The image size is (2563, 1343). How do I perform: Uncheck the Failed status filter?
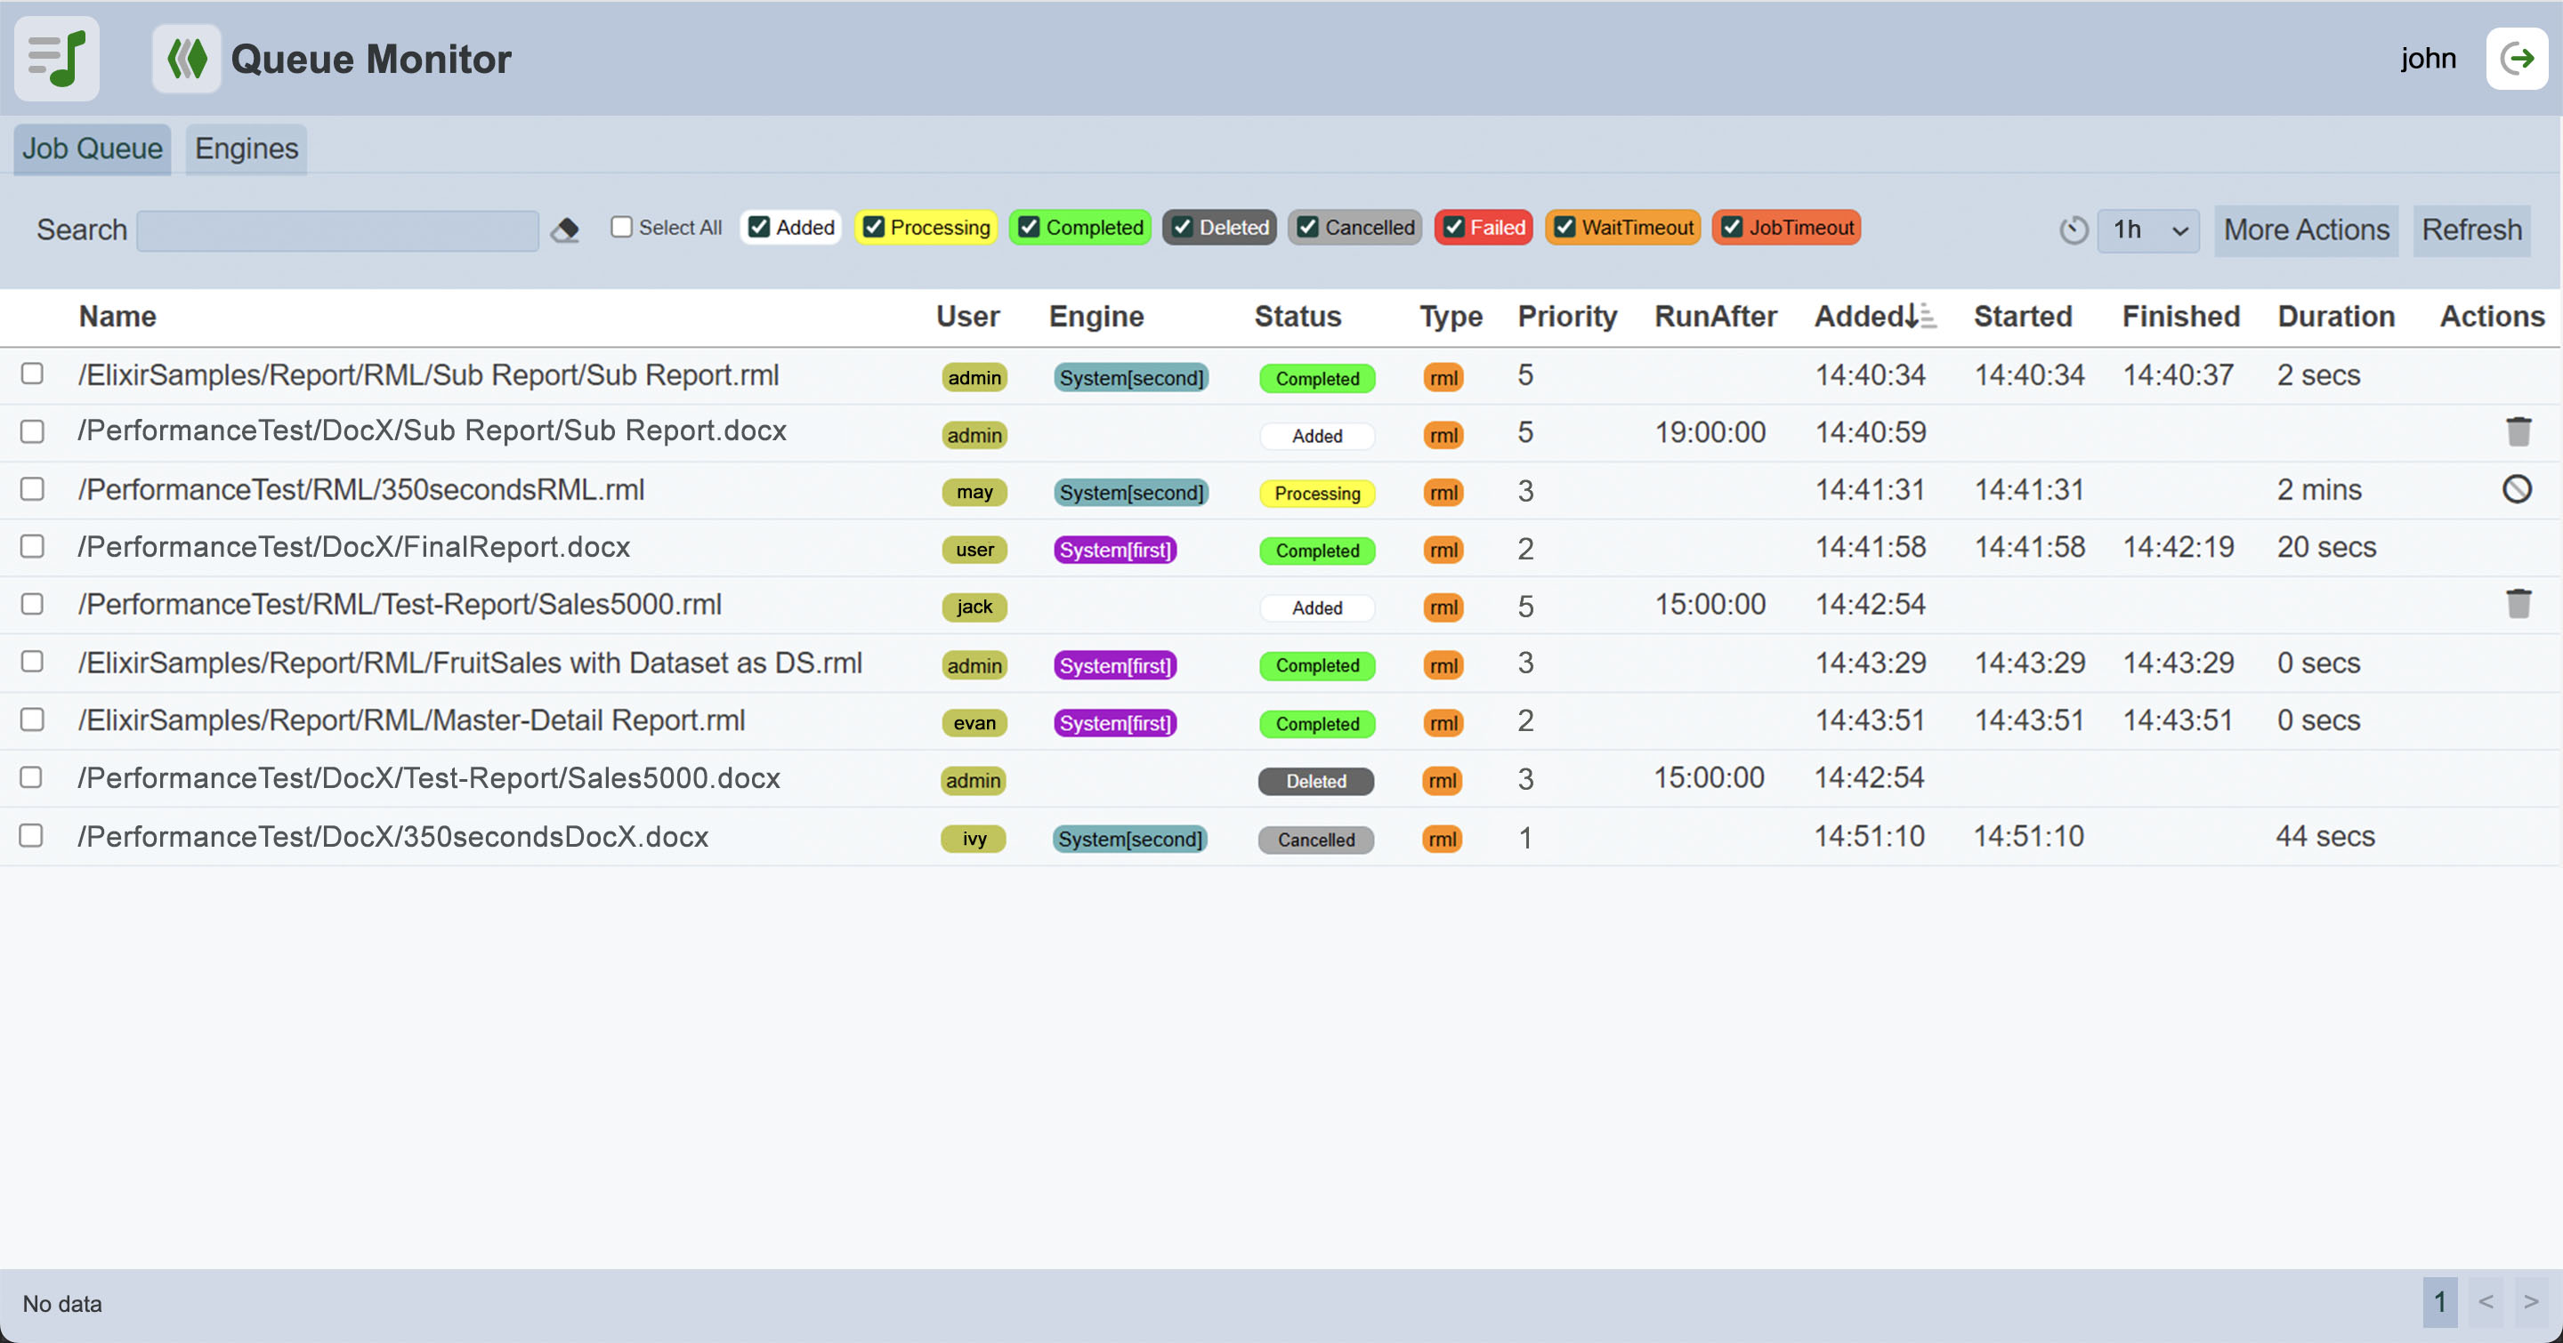tap(1453, 228)
